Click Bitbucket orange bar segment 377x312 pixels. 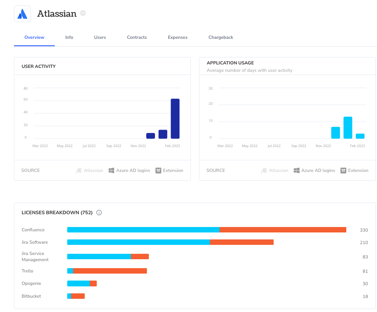78,296
